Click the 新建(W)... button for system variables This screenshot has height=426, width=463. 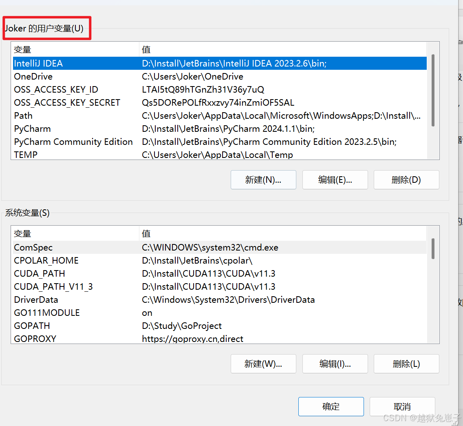263,364
